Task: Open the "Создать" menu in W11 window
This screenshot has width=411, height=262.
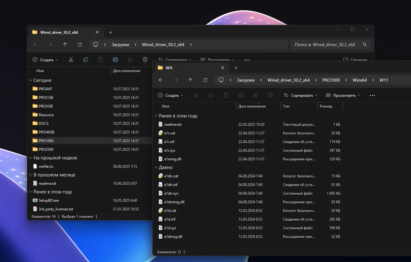Action: tap(170, 95)
